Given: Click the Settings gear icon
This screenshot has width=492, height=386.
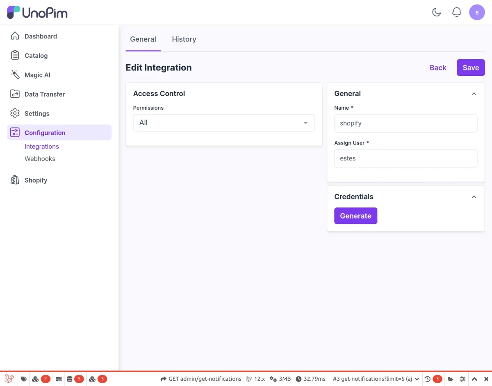Looking at the screenshot, I should coord(15,113).
